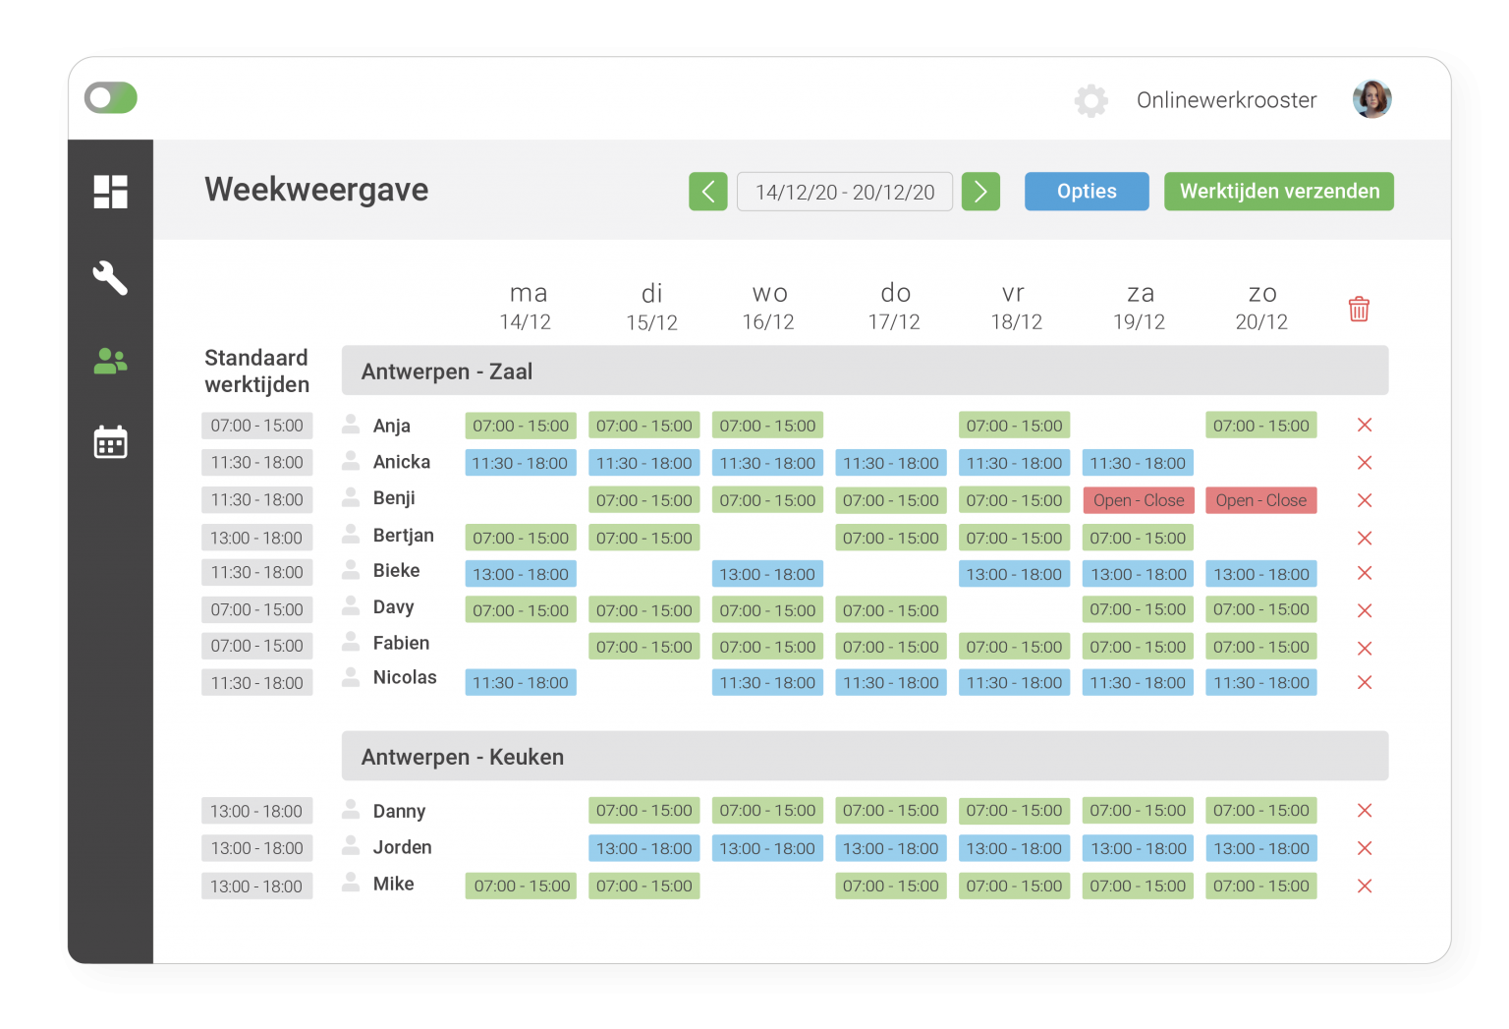Image resolution: width=1509 pixels, height=1029 pixels.
Task: Select the green employees icon in sidebar
Action: [x=110, y=362]
